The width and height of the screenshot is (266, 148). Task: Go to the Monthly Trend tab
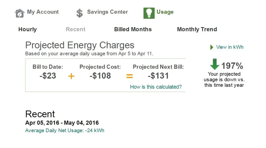[x=197, y=29]
